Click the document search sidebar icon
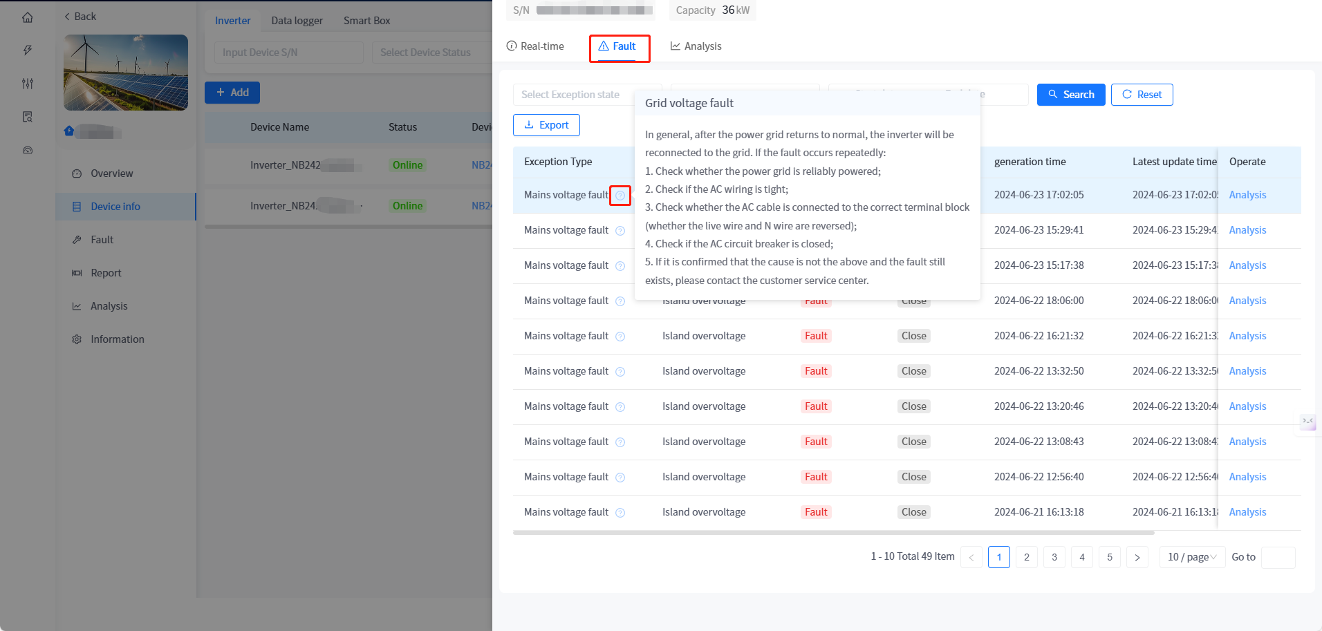This screenshot has width=1322, height=631. click(x=28, y=117)
